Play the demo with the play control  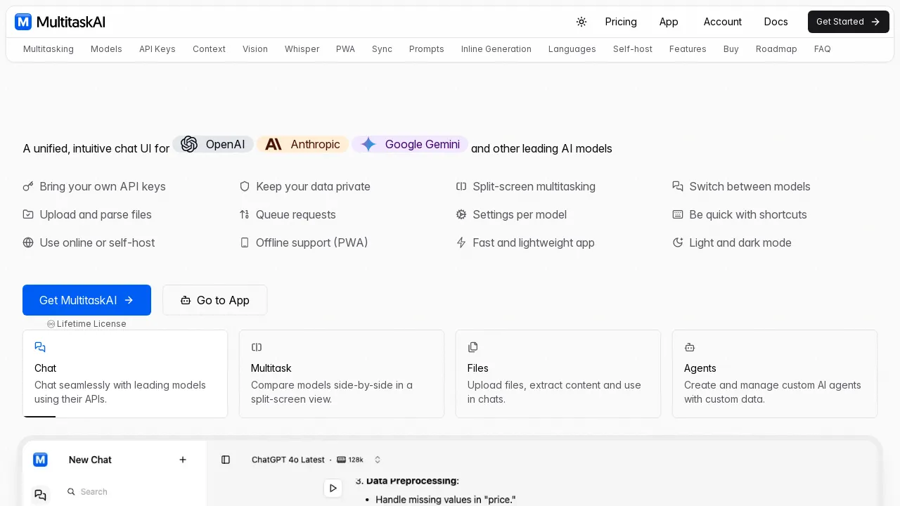click(333, 488)
